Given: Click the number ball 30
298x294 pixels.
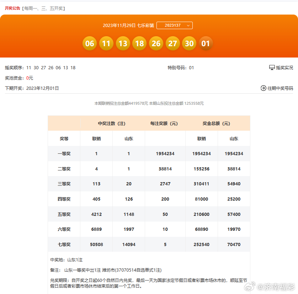Looking at the screenshot, I should pyautogui.click(x=189, y=43).
